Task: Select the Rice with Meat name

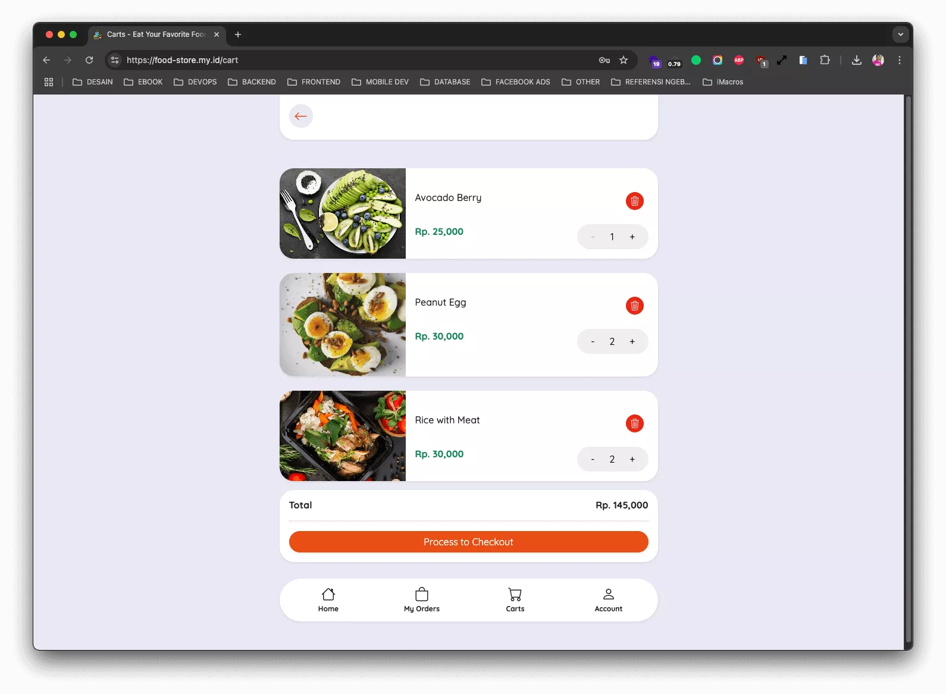Action: click(447, 420)
